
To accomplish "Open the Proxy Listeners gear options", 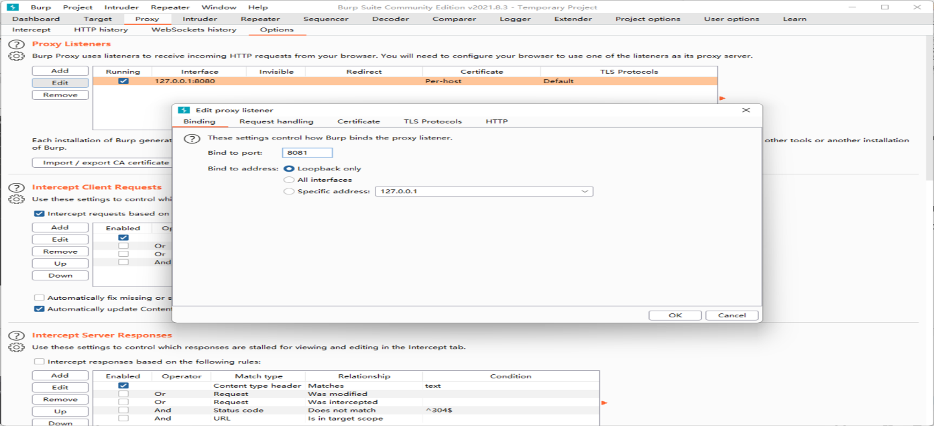I will pyautogui.click(x=16, y=56).
